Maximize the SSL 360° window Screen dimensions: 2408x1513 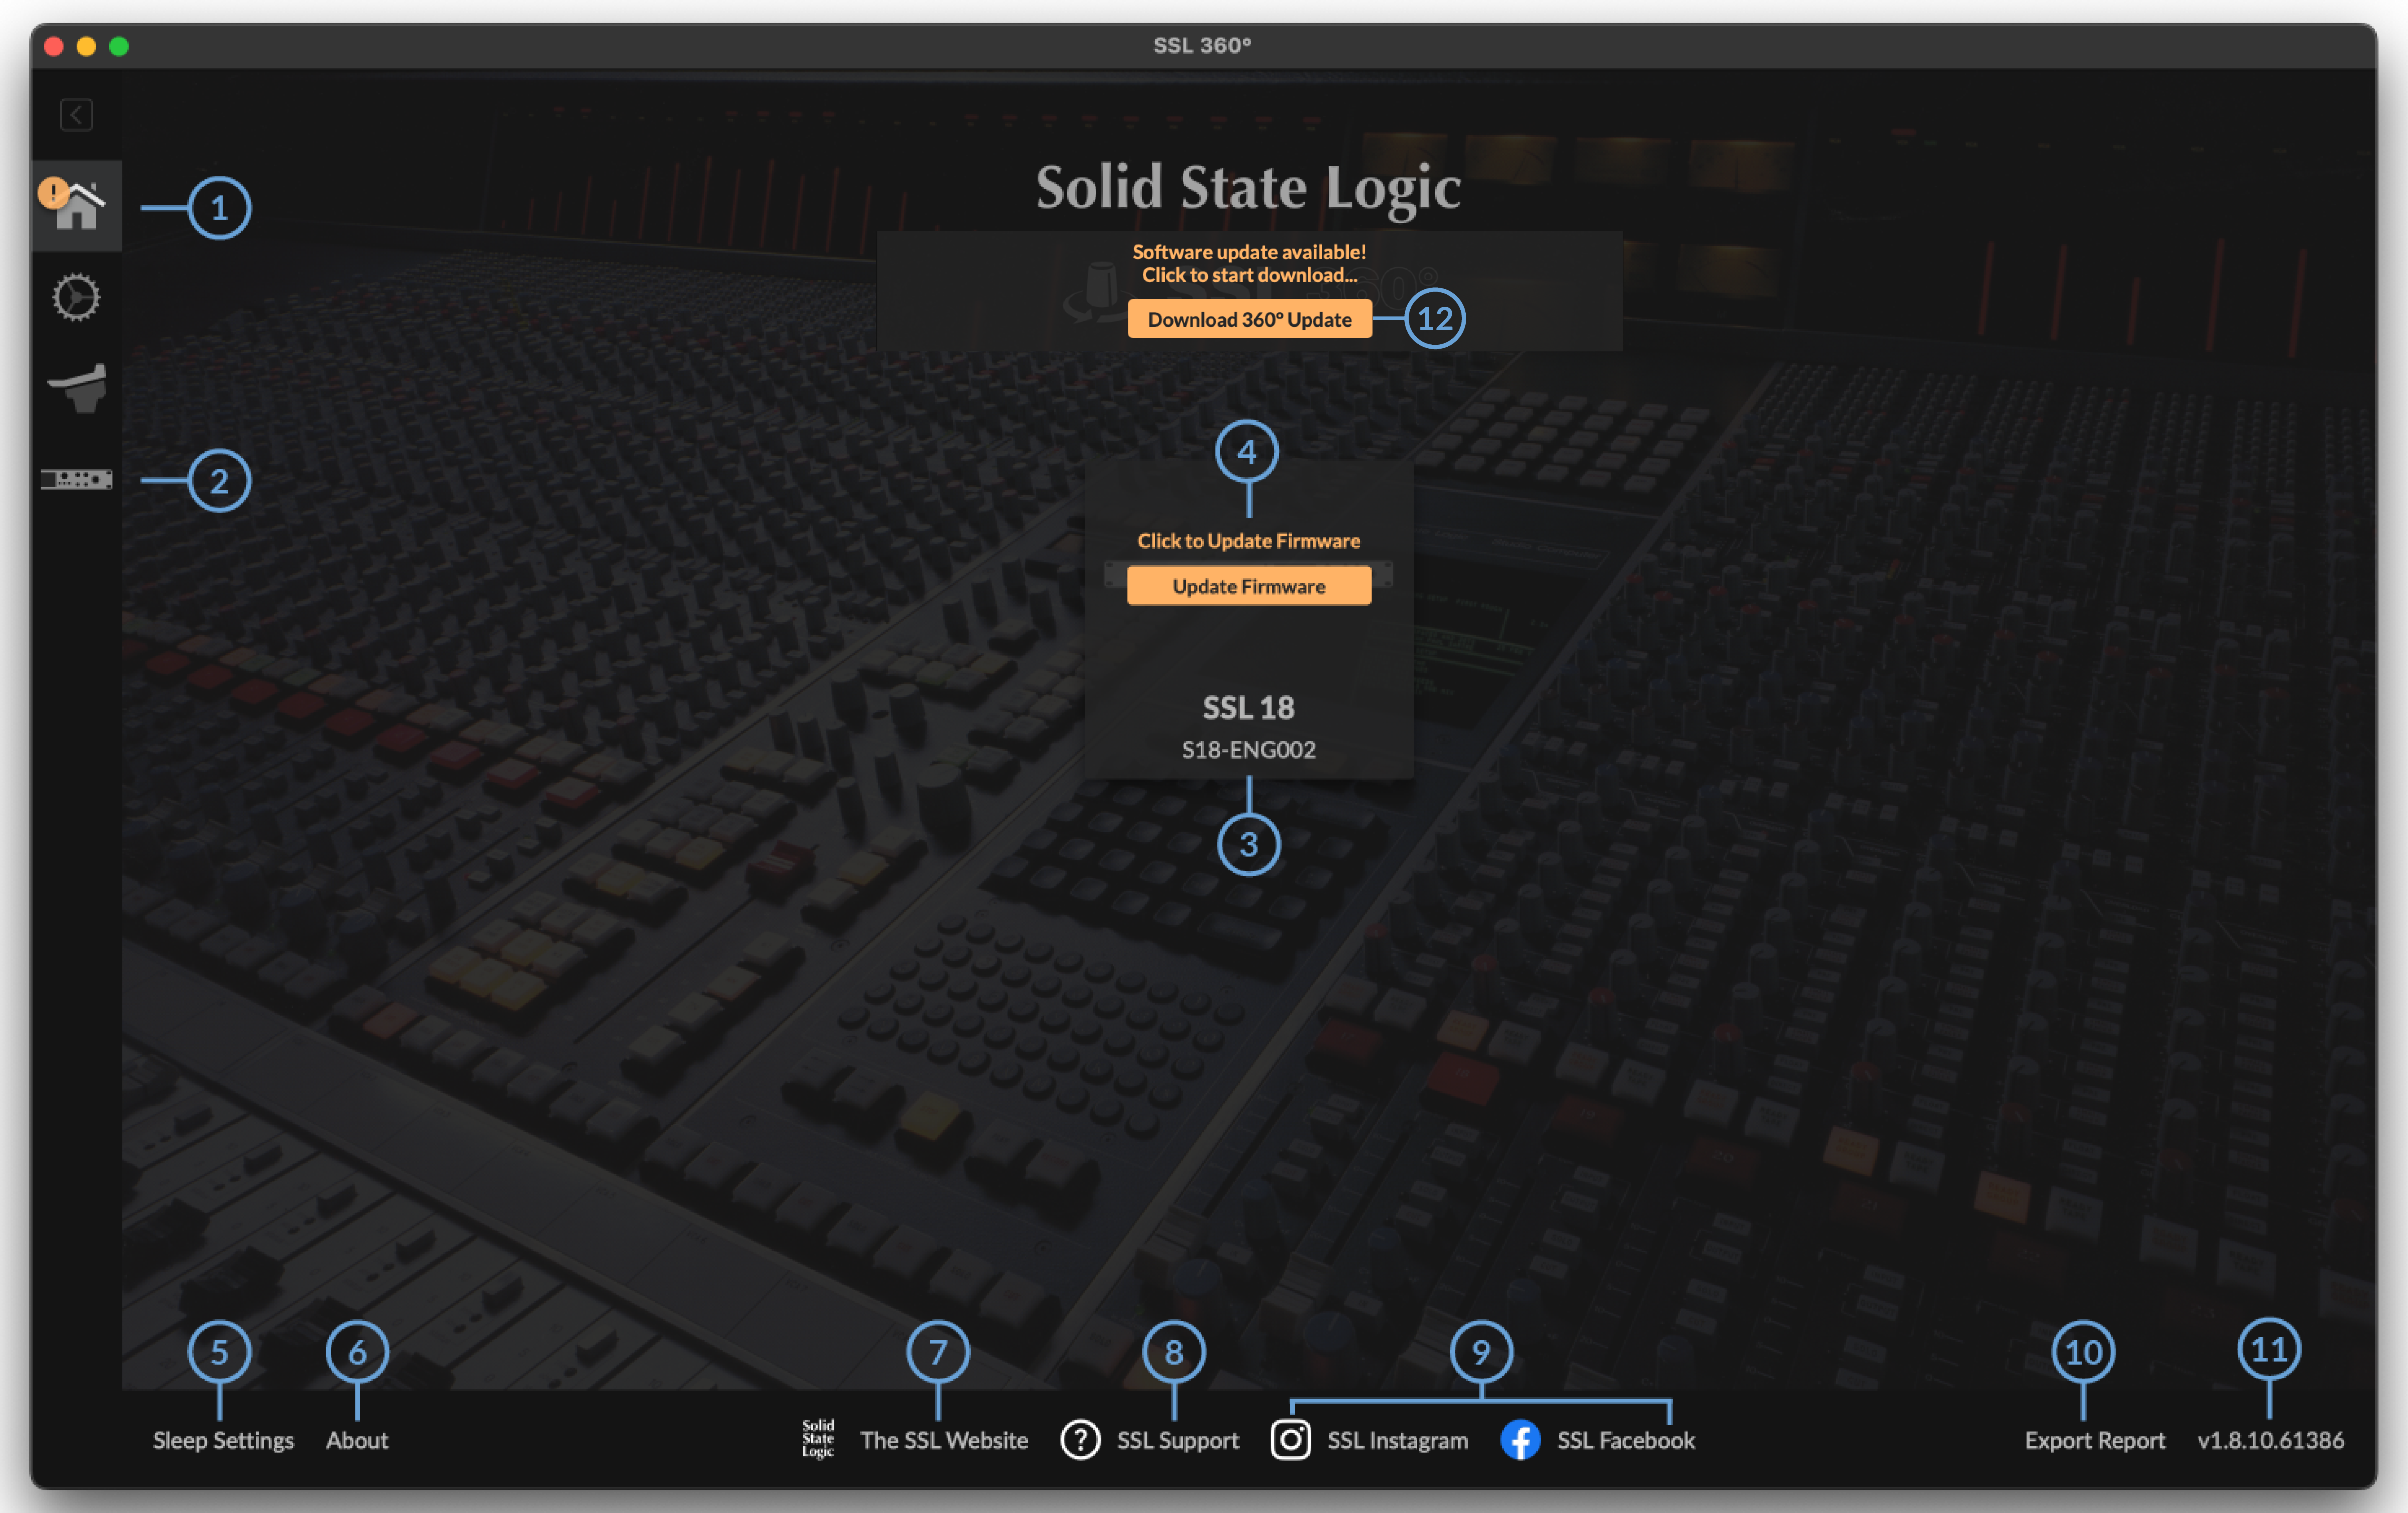click(119, 46)
